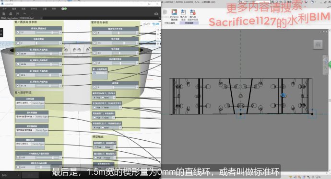Click the New file icon in Dynamo toolbar
This screenshot has width=331, height=179.
point(3,14)
